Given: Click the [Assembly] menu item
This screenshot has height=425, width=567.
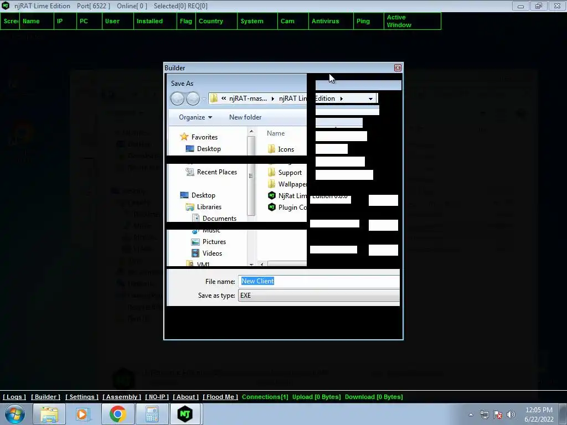Looking at the screenshot, I should pos(121,397).
